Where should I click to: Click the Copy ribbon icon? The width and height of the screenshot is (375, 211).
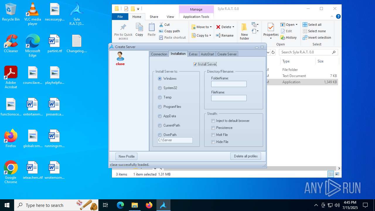click(x=139, y=28)
